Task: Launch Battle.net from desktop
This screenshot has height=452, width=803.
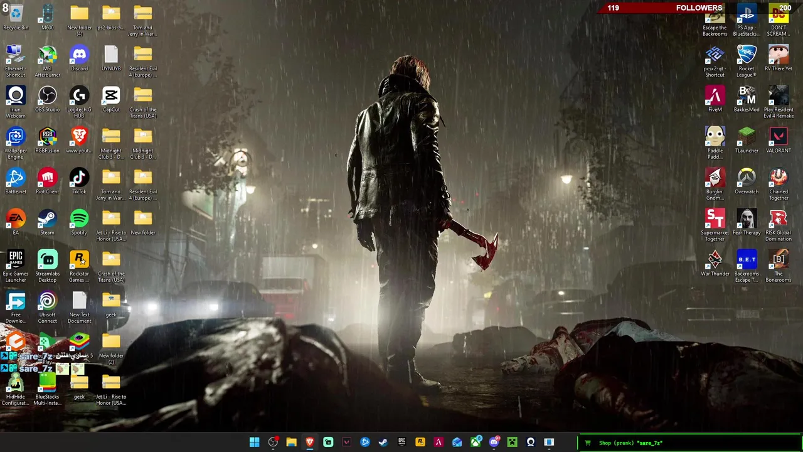Action: point(16,181)
